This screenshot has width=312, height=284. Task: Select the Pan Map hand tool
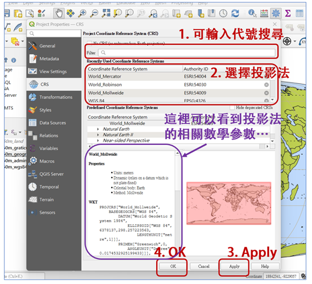coord(59,13)
